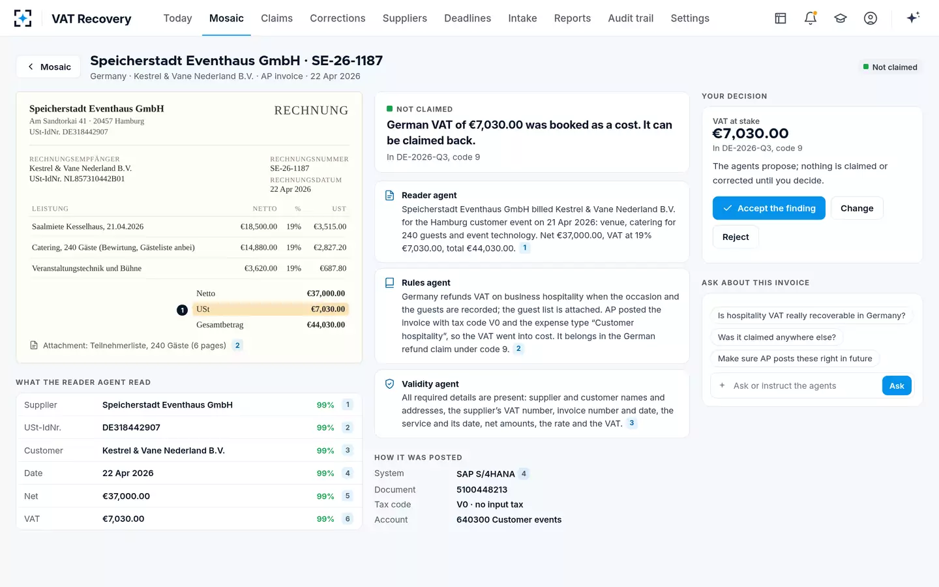Click the plus icon in ask field
Viewport: 939px width, 587px height.
point(722,385)
